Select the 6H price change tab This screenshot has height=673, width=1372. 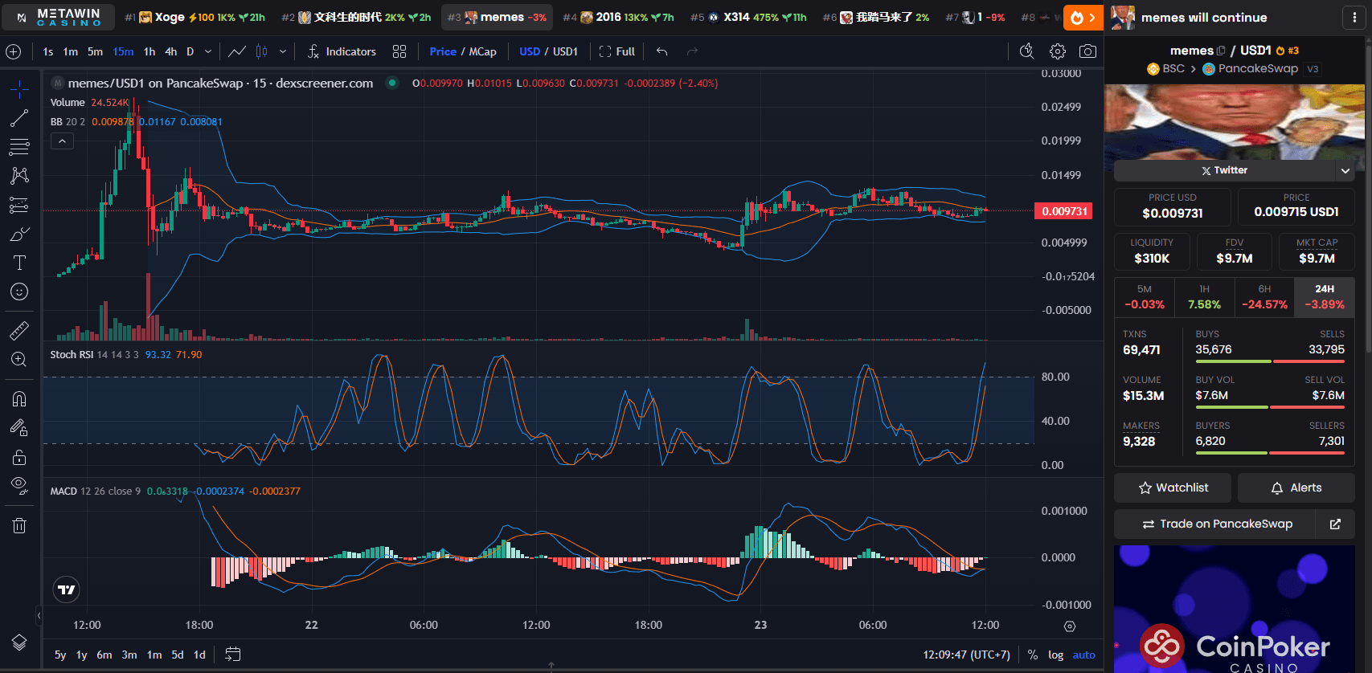tap(1264, 297)
